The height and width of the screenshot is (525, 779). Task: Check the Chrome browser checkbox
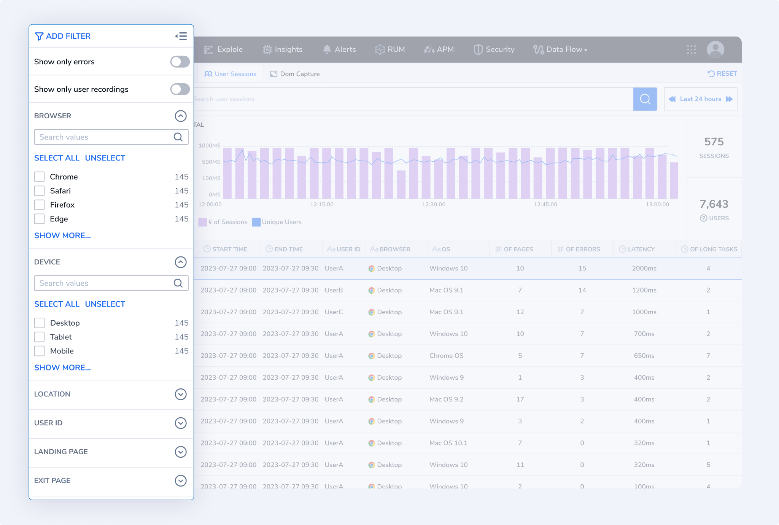[x=40, y=177]
